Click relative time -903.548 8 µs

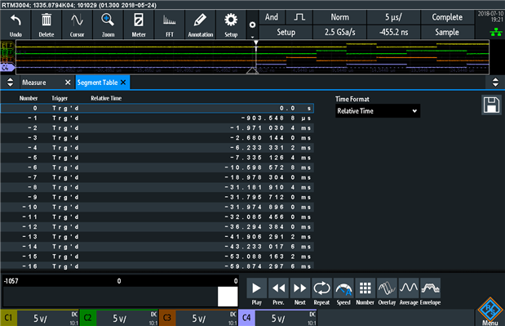[x=276, y=118]
